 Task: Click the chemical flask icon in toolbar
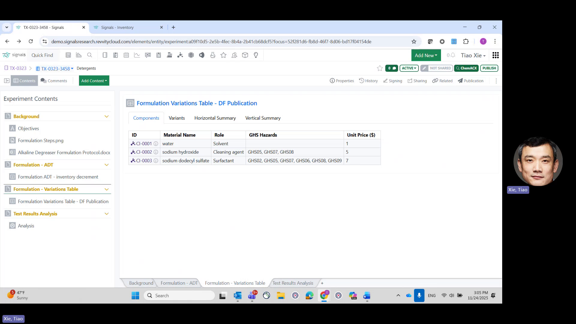(213, 55)
